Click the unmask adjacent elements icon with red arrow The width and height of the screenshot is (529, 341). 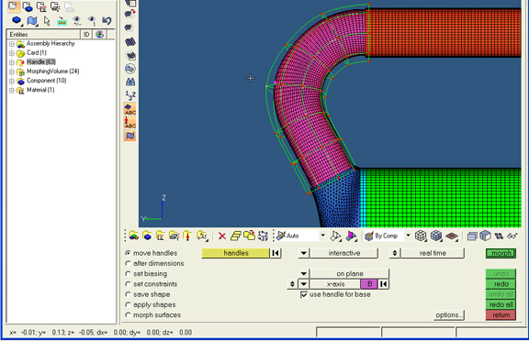click(x=130, y=14)
